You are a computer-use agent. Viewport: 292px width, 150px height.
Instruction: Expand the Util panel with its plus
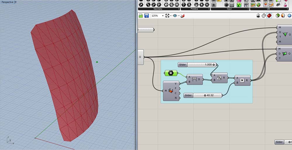click(287, 9)
